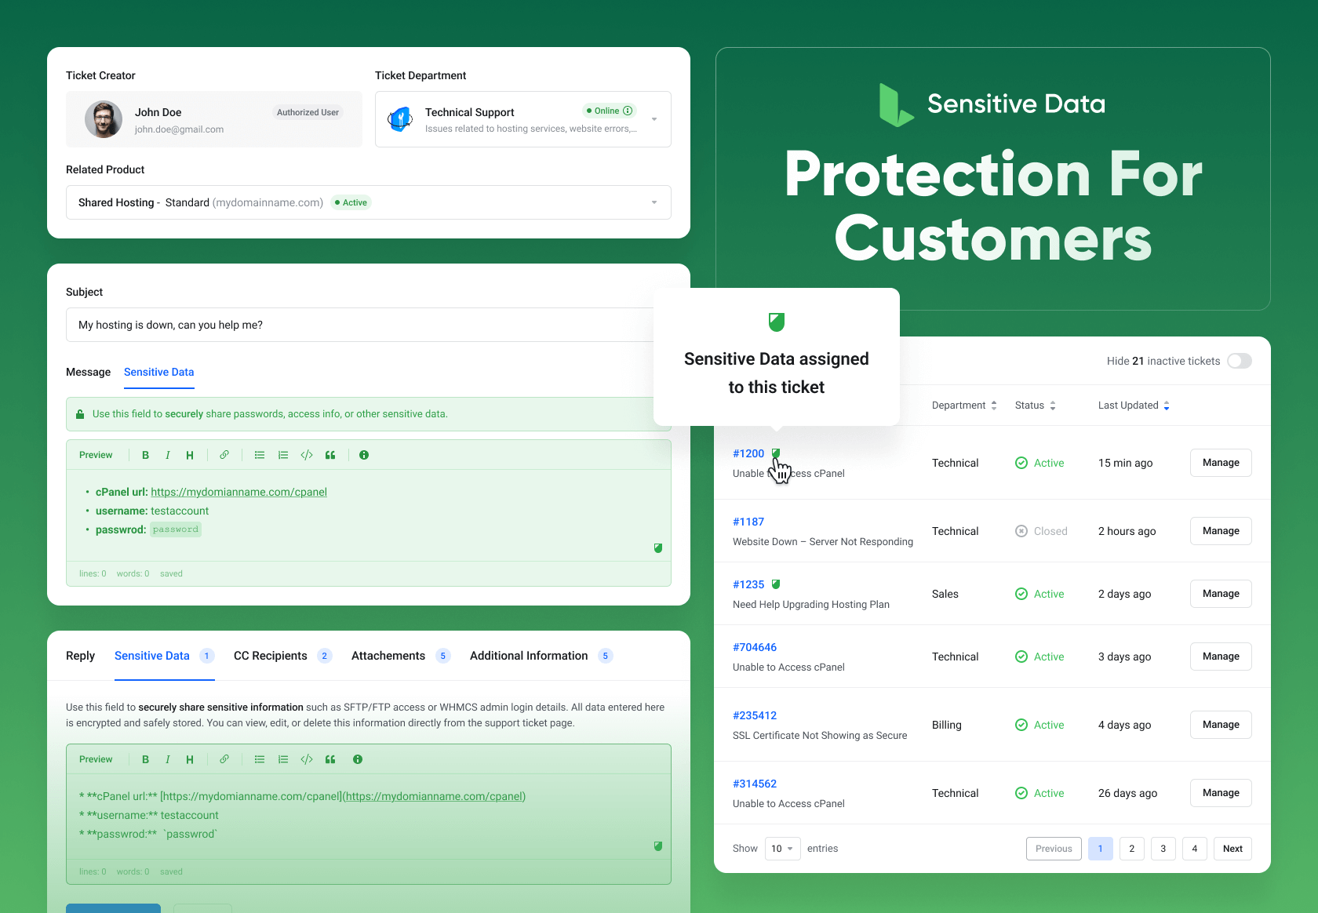Change the entries-per-page dropdown showing 10

[x=783, y=849]
